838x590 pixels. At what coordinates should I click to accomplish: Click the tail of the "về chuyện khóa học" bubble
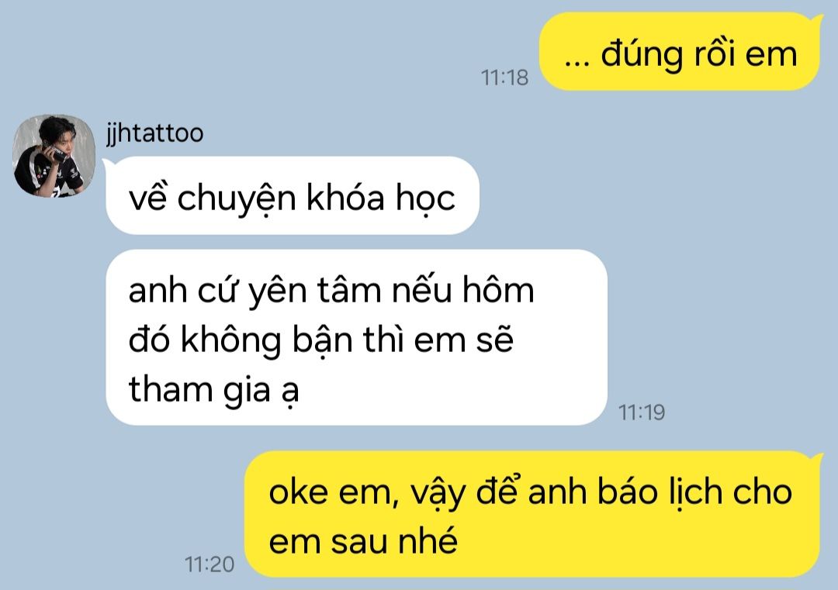coord(106,165)
